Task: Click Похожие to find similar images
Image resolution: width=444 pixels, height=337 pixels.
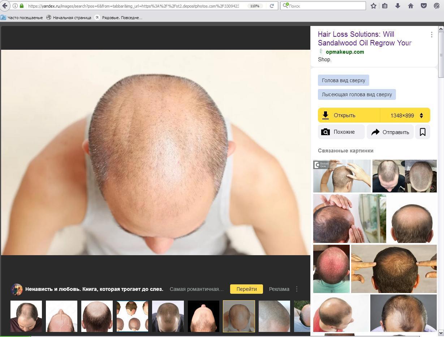Action: [x=341, y=132]
